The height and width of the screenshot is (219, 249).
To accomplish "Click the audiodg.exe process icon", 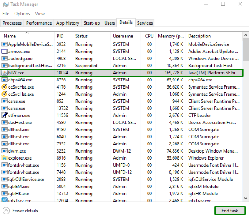I will (x=4, y=59).
